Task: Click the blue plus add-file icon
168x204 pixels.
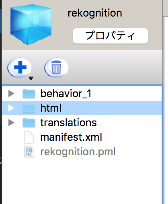Action: 20,68
